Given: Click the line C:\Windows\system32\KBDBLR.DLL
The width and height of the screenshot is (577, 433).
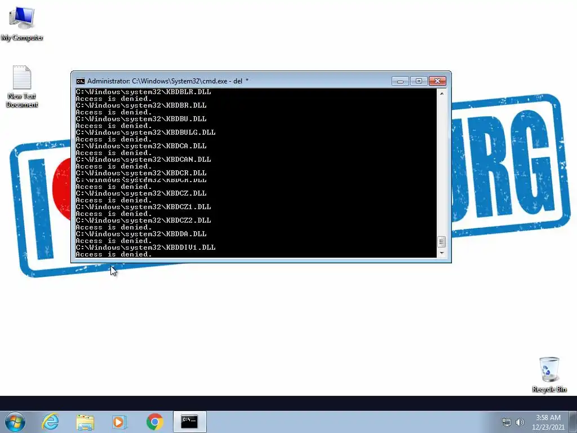Looking at the screenshot, I should pos(144,92).
